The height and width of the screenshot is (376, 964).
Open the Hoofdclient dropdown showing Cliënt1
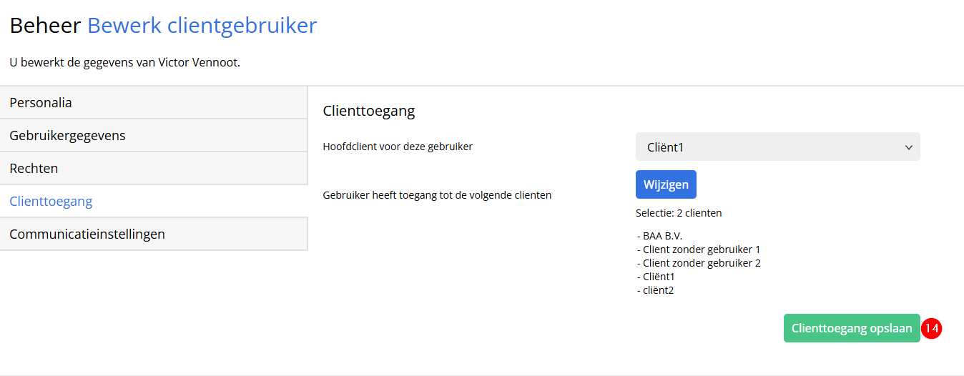(x=777, y=147)
